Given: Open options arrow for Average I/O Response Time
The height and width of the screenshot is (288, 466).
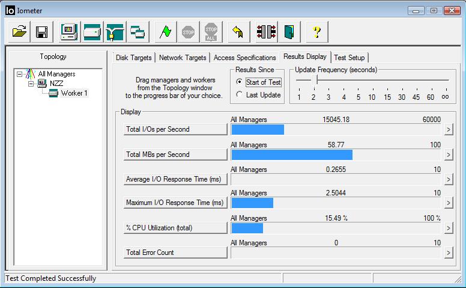Looking at the screenshot, I should point(449,179).
